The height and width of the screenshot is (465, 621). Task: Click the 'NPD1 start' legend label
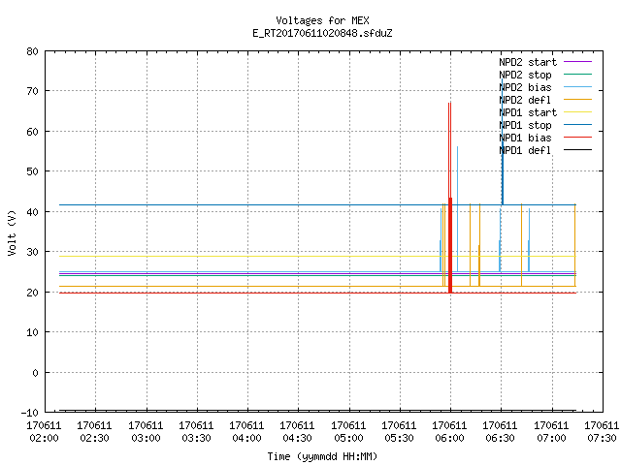pos(528,112)
